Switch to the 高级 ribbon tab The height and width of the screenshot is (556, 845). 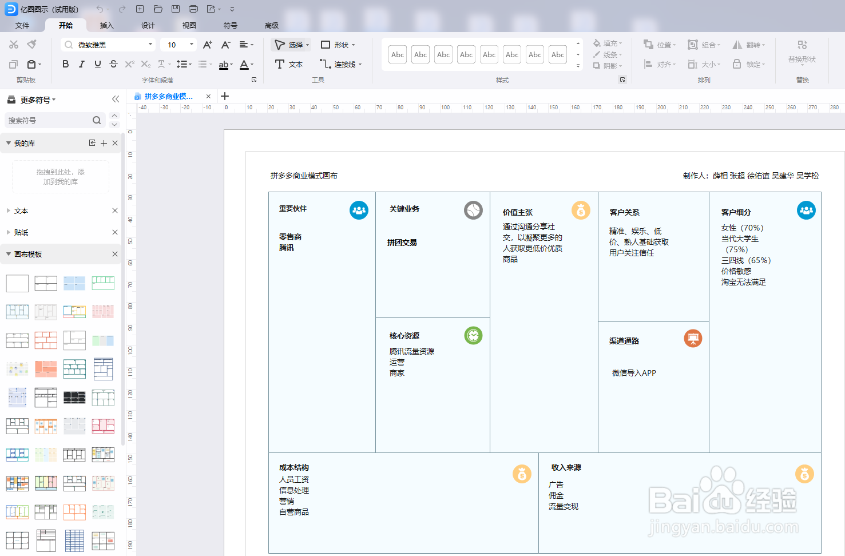coord(272,25)
